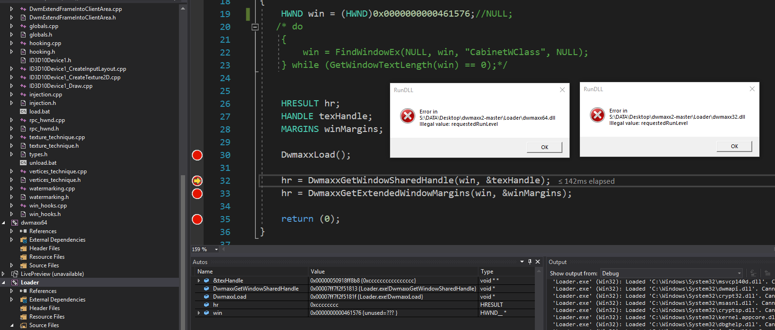This screenshot has height=330, width=775.
Task: Expand External Dependencies under dwmaxx64
Action: (12, 240)
